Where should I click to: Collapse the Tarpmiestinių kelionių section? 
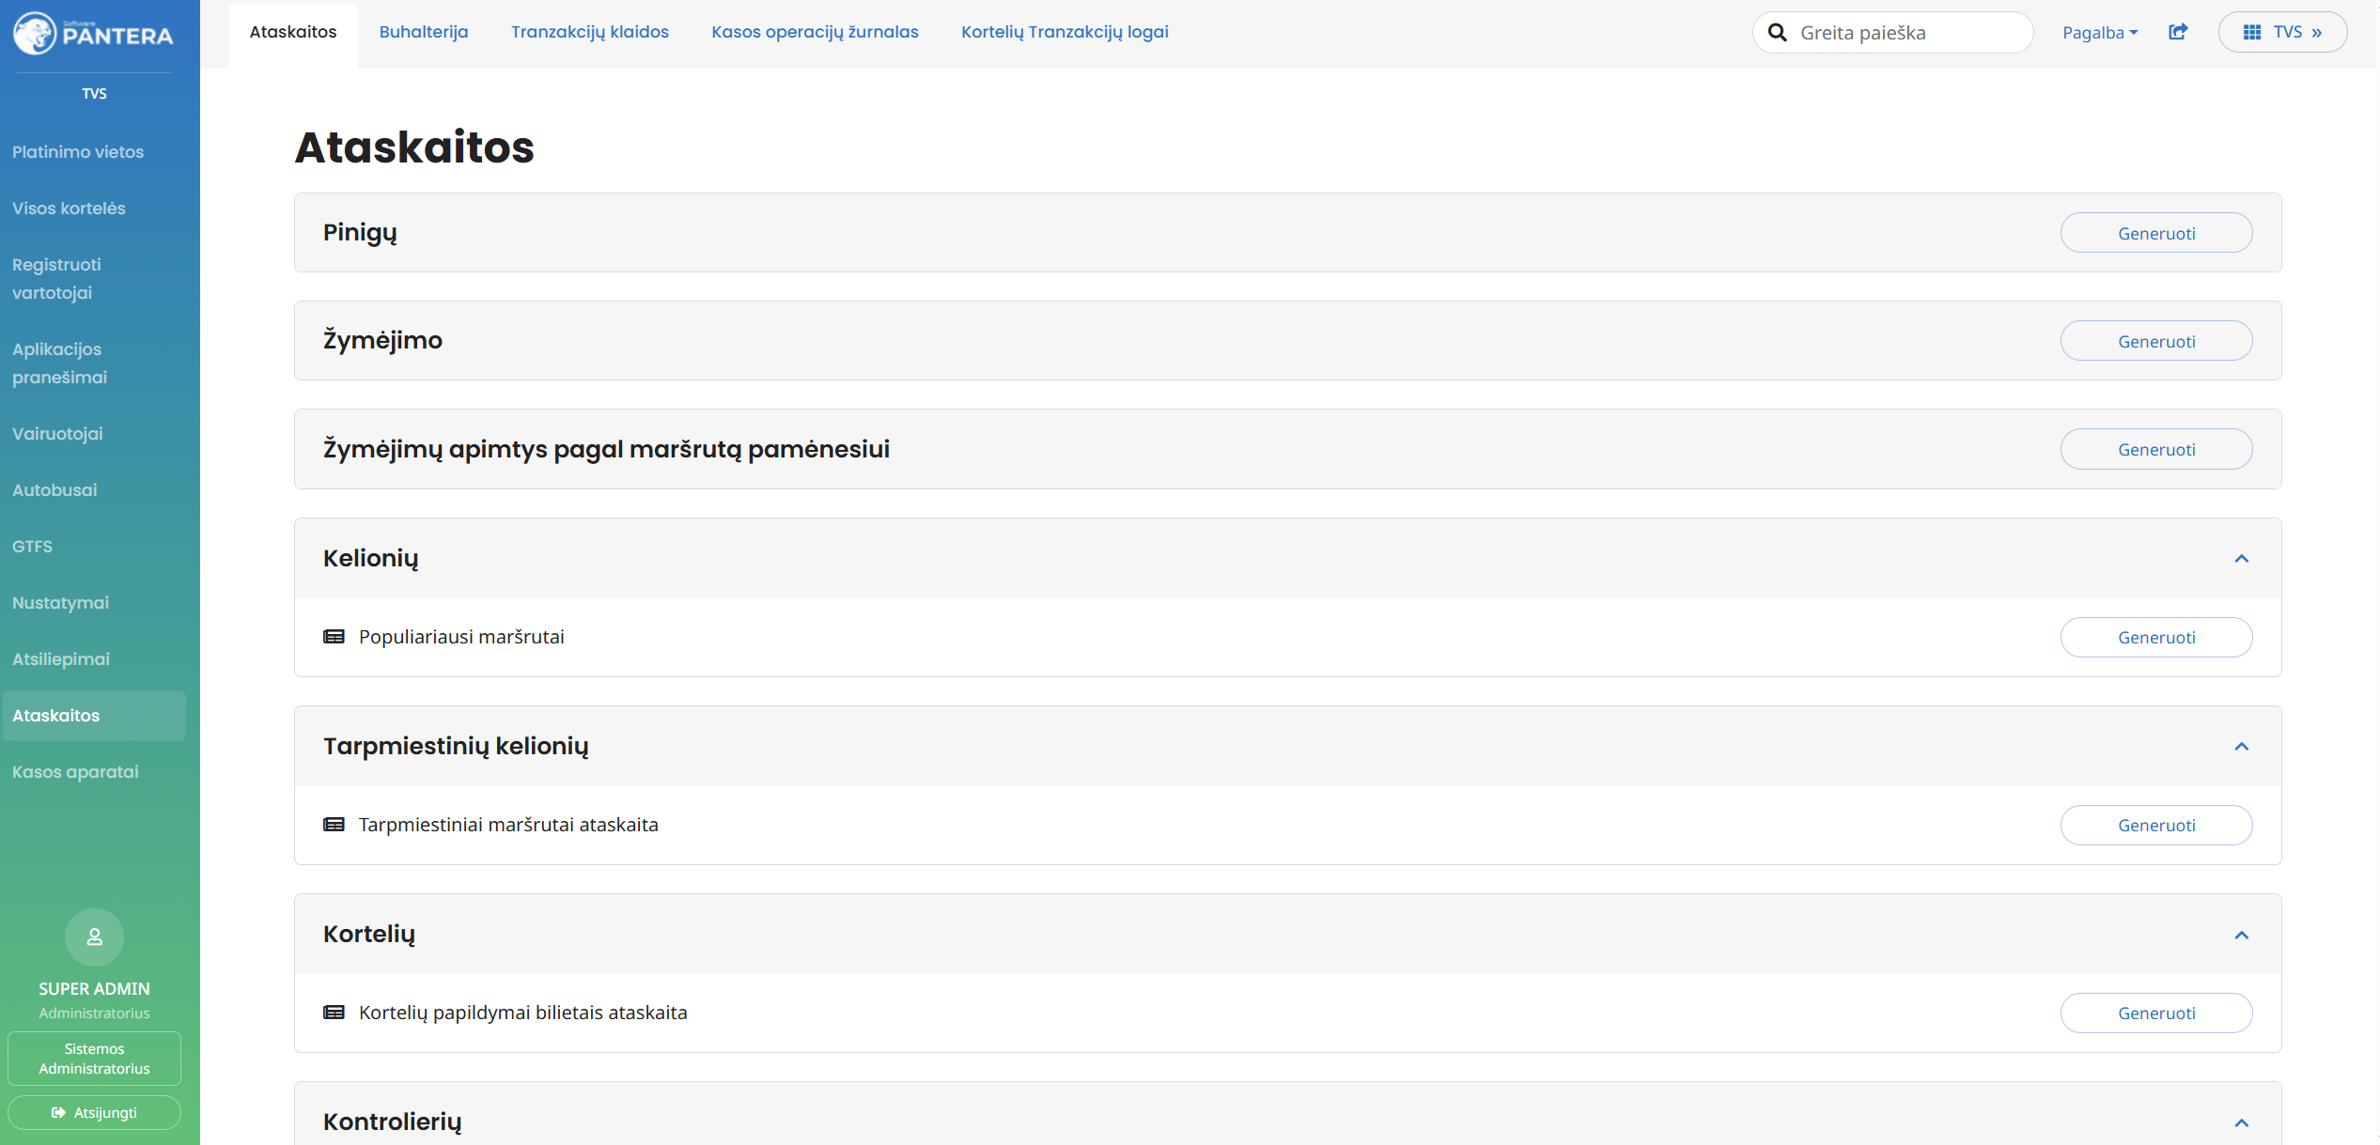click(2242, 747)
